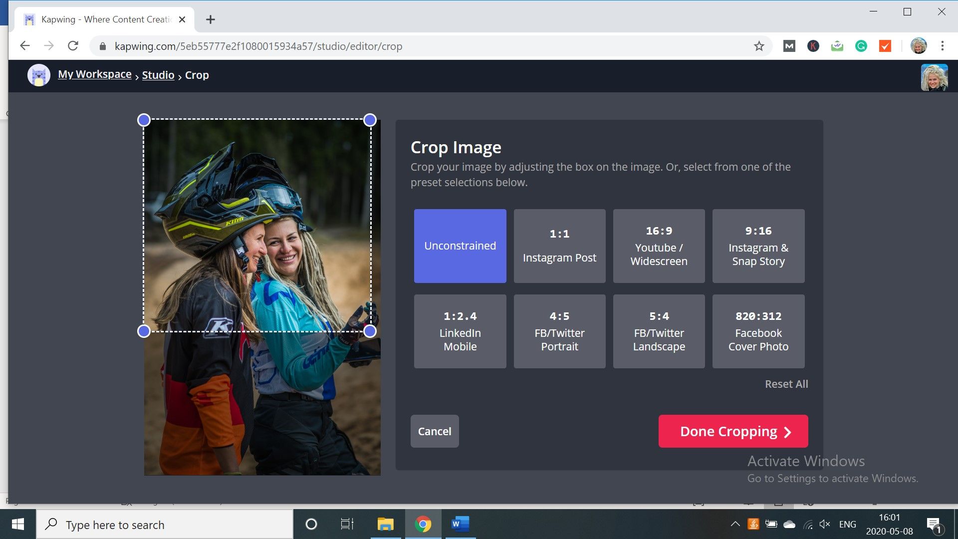The width and height of the screenshot is (958, 539).
Task: Click the Cancel button
Action: [x=434, y=431]
